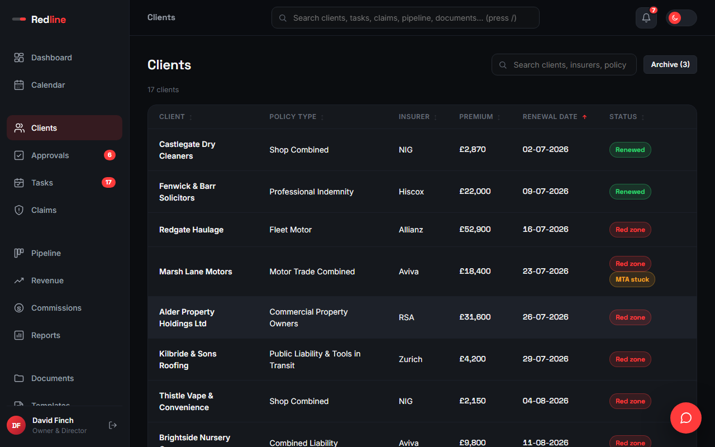This screenshot has width=715, height=447.
Task: Open Marsh Lane Motors client
Action: 196,272
